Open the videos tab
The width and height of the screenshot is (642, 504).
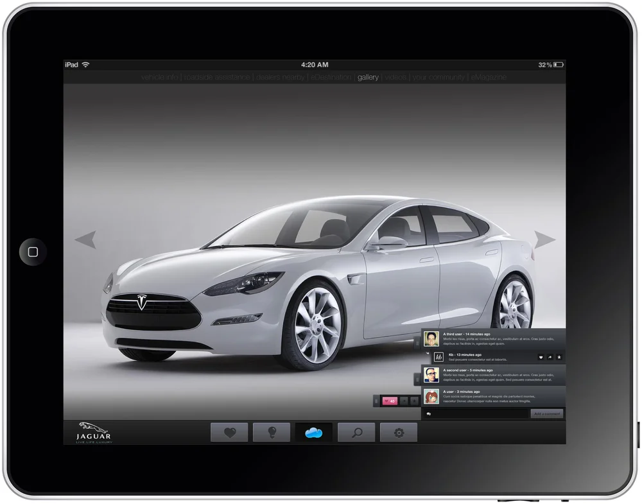click(395, 77)
